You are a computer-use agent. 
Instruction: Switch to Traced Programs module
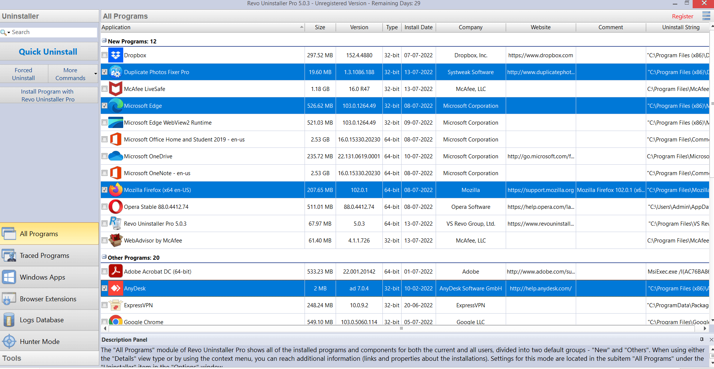tap(44, 256)
